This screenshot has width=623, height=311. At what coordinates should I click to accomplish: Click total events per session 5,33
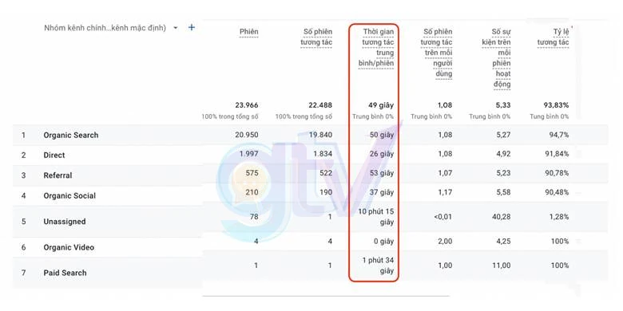[503, 105]
